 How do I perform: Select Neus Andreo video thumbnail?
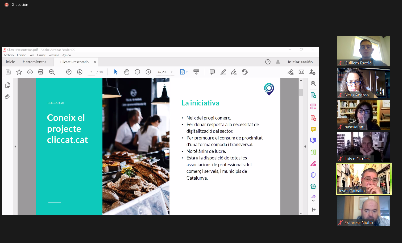(x=364, y=83)
